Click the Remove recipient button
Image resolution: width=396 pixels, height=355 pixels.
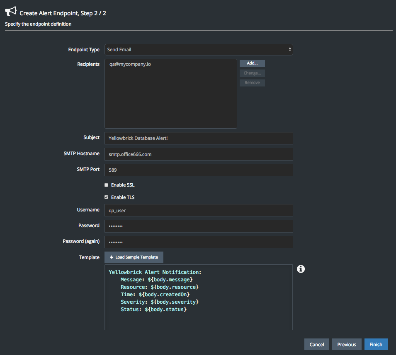[x=252, y=83]
